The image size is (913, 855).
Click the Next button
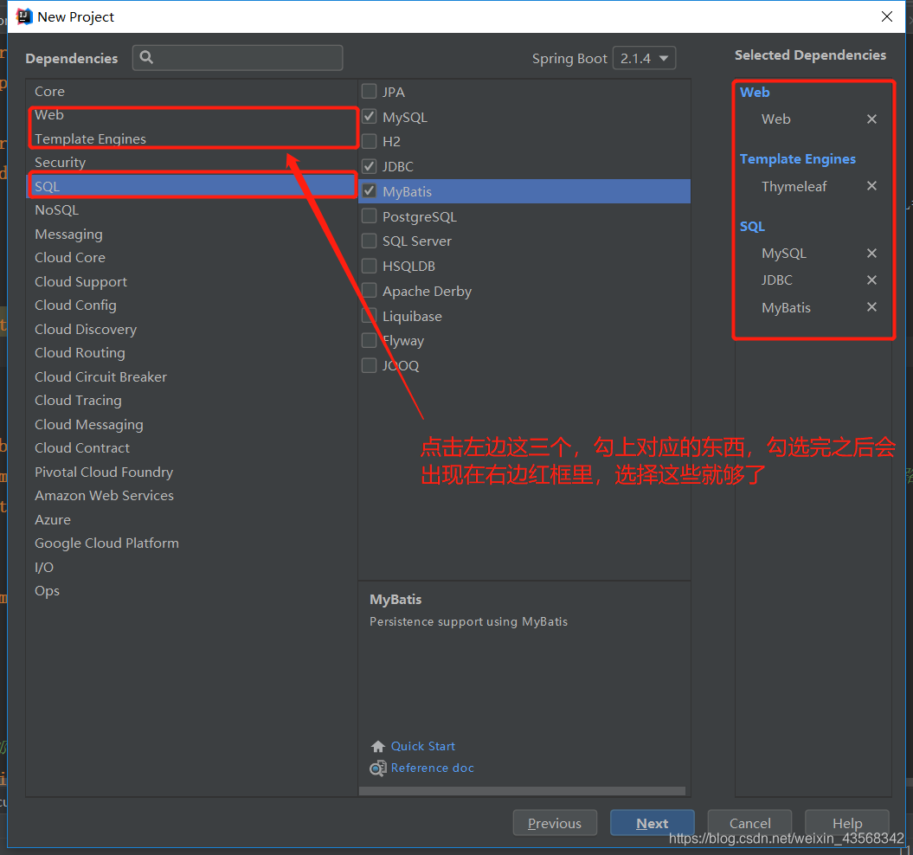pyautogui.click(x=653, y=823)
